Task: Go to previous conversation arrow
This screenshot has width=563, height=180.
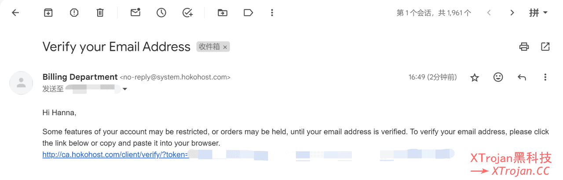Action: (489, 13)
